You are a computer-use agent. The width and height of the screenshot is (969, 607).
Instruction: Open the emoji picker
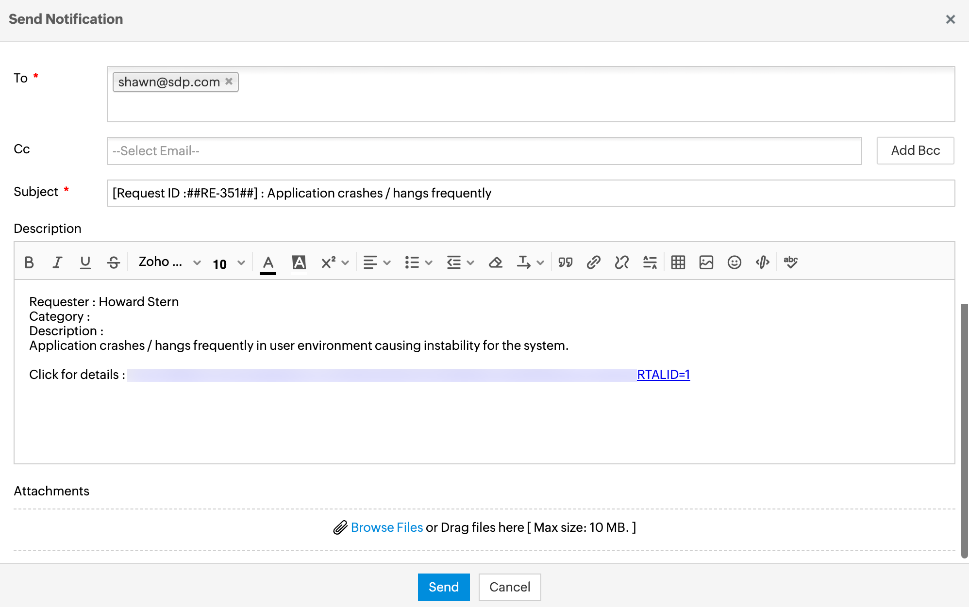[734, 262]
